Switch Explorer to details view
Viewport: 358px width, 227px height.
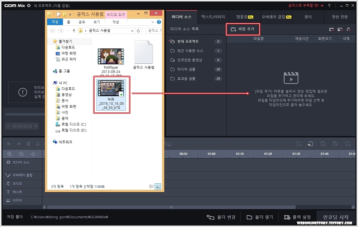click(152, 186)
